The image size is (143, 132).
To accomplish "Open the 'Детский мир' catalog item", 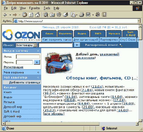I will click(x=22, y=117).
